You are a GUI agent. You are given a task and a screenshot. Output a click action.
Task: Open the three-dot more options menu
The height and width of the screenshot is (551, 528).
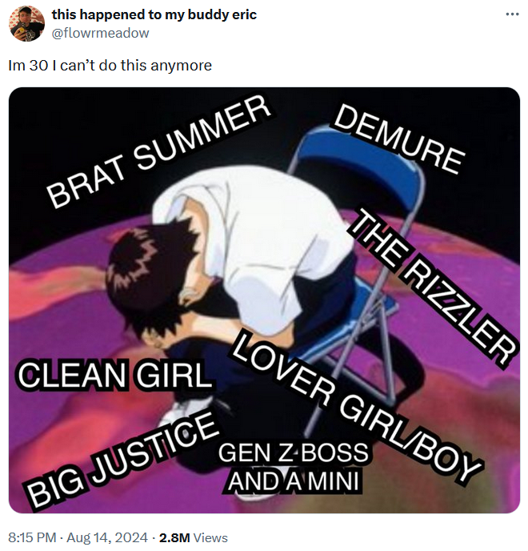[512, 15]
